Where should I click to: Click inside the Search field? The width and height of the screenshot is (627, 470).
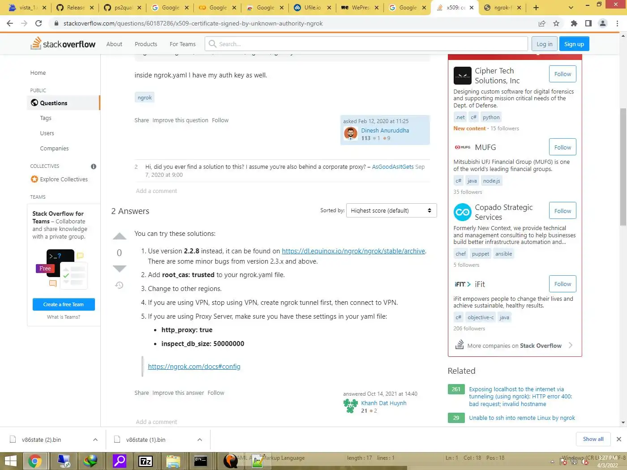(x=366, y=44)
